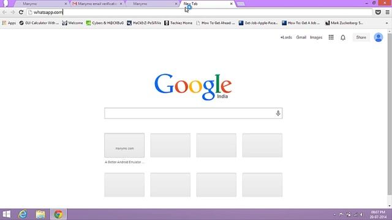Viewport: 392px width, 220px height.
Task: Close the New Tab tab
Action: point(232,4)
